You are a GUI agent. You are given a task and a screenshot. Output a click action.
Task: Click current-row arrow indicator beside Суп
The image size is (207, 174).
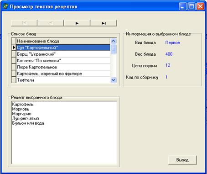[14, 47]
